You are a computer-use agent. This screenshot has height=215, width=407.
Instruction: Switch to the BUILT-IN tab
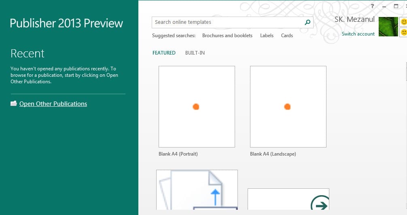click(195, 53)
